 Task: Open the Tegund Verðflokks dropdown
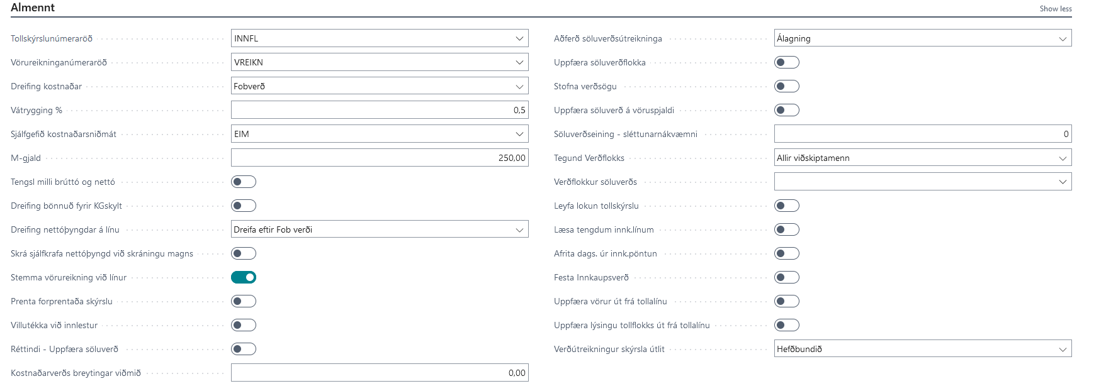point(922,158)
